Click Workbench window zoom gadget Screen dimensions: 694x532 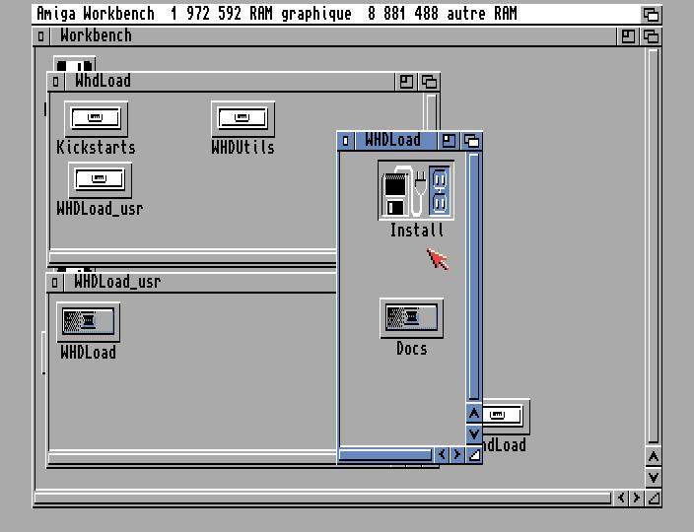click(628, 36)
